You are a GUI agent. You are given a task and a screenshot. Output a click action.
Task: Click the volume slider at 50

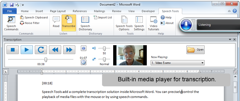point(104,48)
